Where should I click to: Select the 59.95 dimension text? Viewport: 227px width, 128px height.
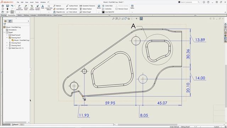[110, 103]
